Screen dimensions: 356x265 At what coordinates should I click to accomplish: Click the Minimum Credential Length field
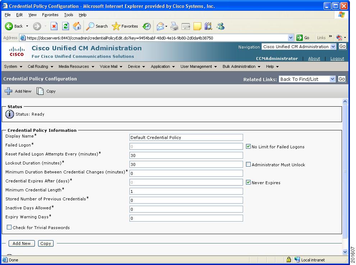186,191
